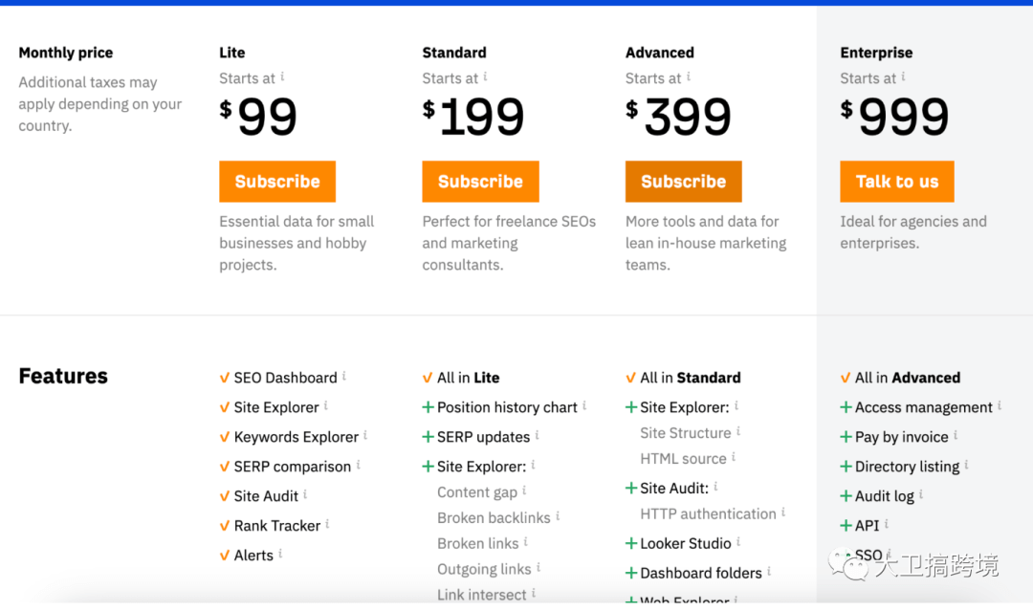Click the info icon next to Rank Tracker
This screenshot has height=611, width=1033.
pos(327,524)
